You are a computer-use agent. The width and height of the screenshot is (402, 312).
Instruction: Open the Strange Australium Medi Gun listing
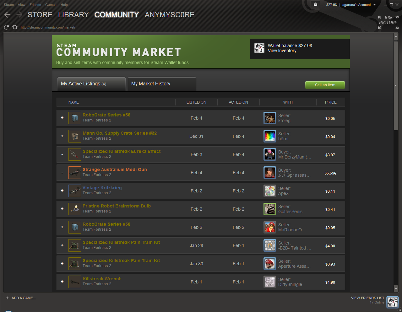(115, 169)
